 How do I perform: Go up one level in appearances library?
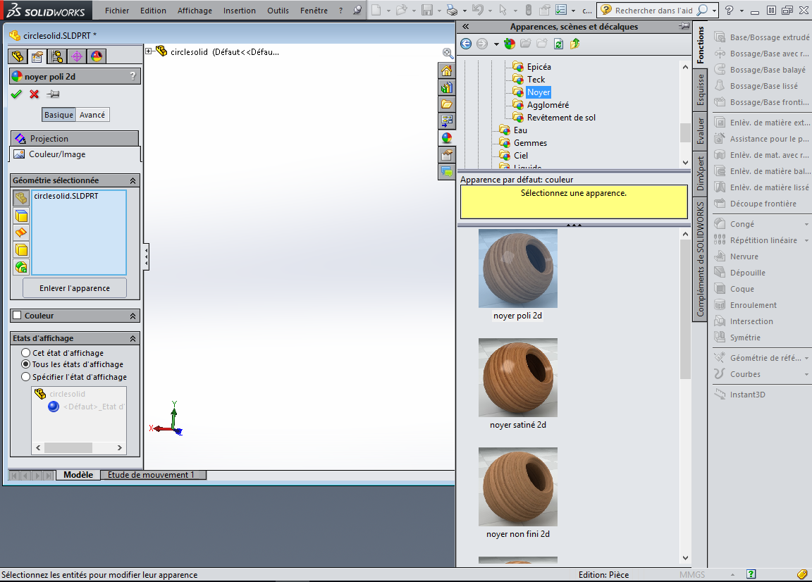(575, 44)
